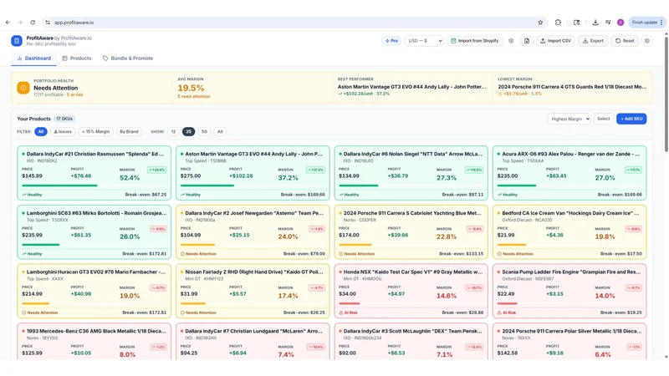Open Dallara IndyCar #6 Nolan Siegel card
This screenshot has height=376, width=669.
pyautogui.click(x=411, y=173)
